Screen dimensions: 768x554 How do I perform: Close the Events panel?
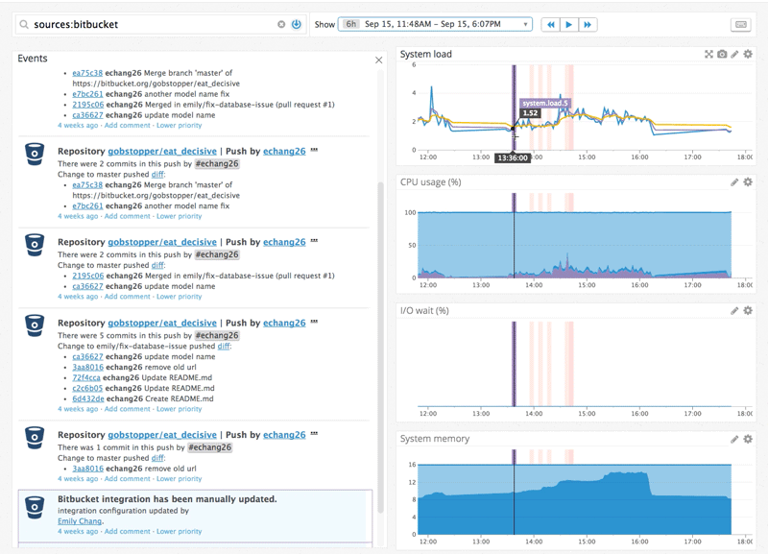(x=378, y=60)
